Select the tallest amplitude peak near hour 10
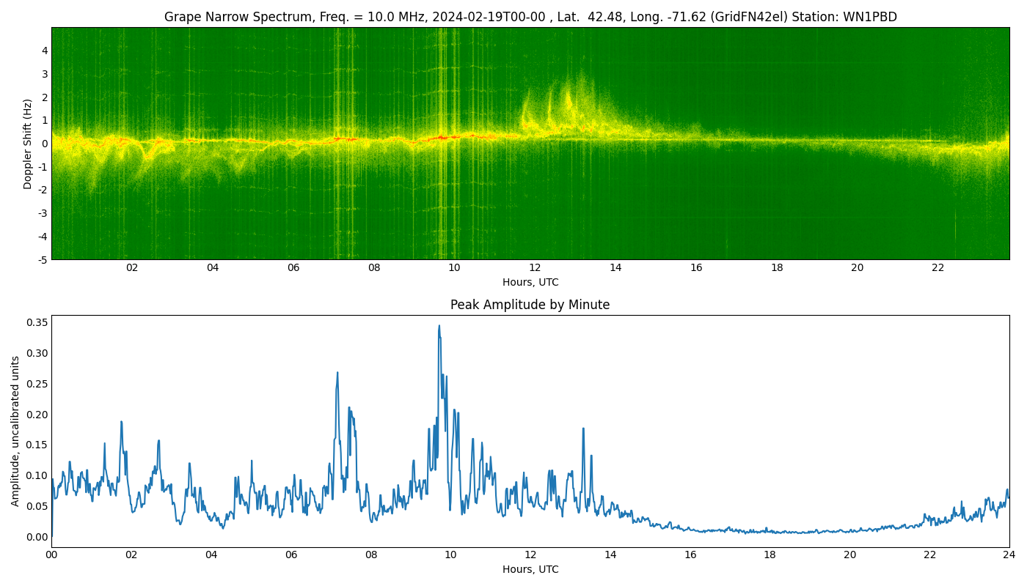The height and width of the screenshot is (586, 1027). [439, 327]
